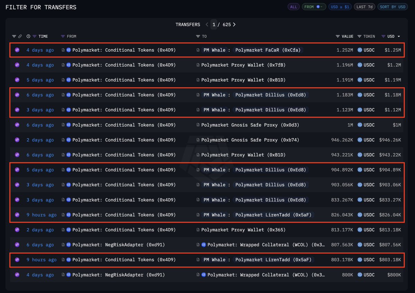Click the Polymarket logo beside Wrapped Collateral in the $807.56K row
This screenshot has height=293, width=415.
[x=204, y=245]
